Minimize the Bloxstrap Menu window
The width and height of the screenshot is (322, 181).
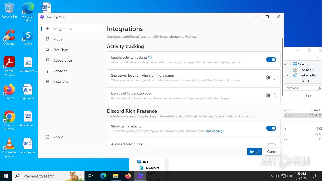click(x=256, y=17)
